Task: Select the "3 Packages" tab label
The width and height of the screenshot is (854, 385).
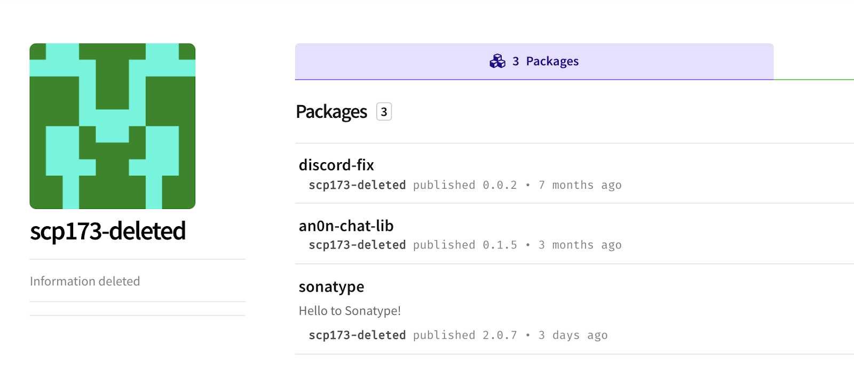Action: [545, 61]
